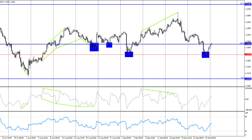Click the 15 Aug 16:00 date label
The width and height of the screenshot is (252, 140).
point(79,138)
